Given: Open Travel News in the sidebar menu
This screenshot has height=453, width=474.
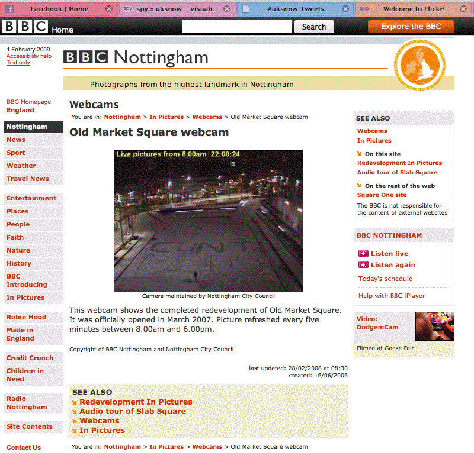Looking at the screenshot, I should (34, 179).
